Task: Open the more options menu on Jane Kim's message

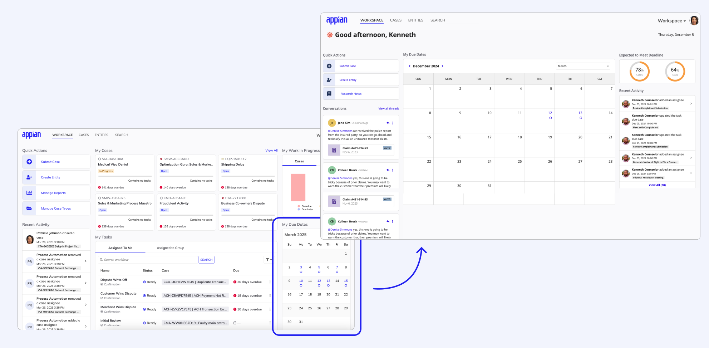Action: point(393,123)
